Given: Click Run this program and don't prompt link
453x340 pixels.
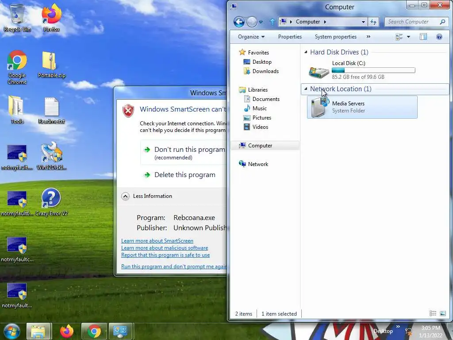Looking at the screenshot, I should coord(174,266).
